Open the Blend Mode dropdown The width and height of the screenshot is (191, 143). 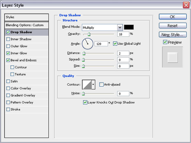102,27
